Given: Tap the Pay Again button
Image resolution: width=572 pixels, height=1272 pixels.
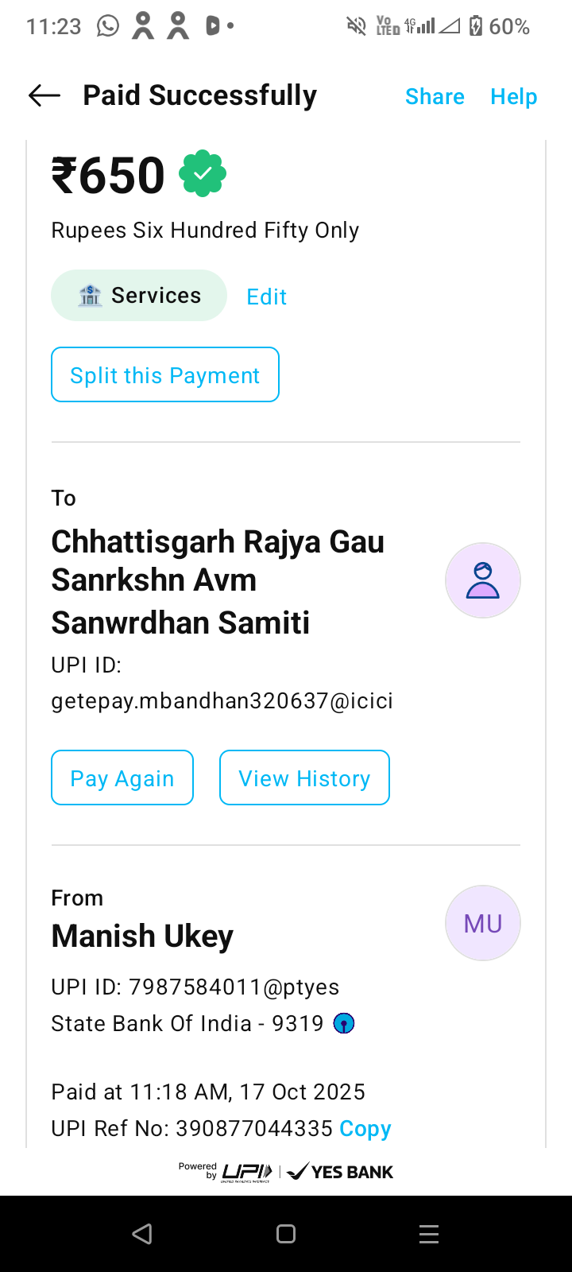Looking at the screenshot, I should point(122,778).
